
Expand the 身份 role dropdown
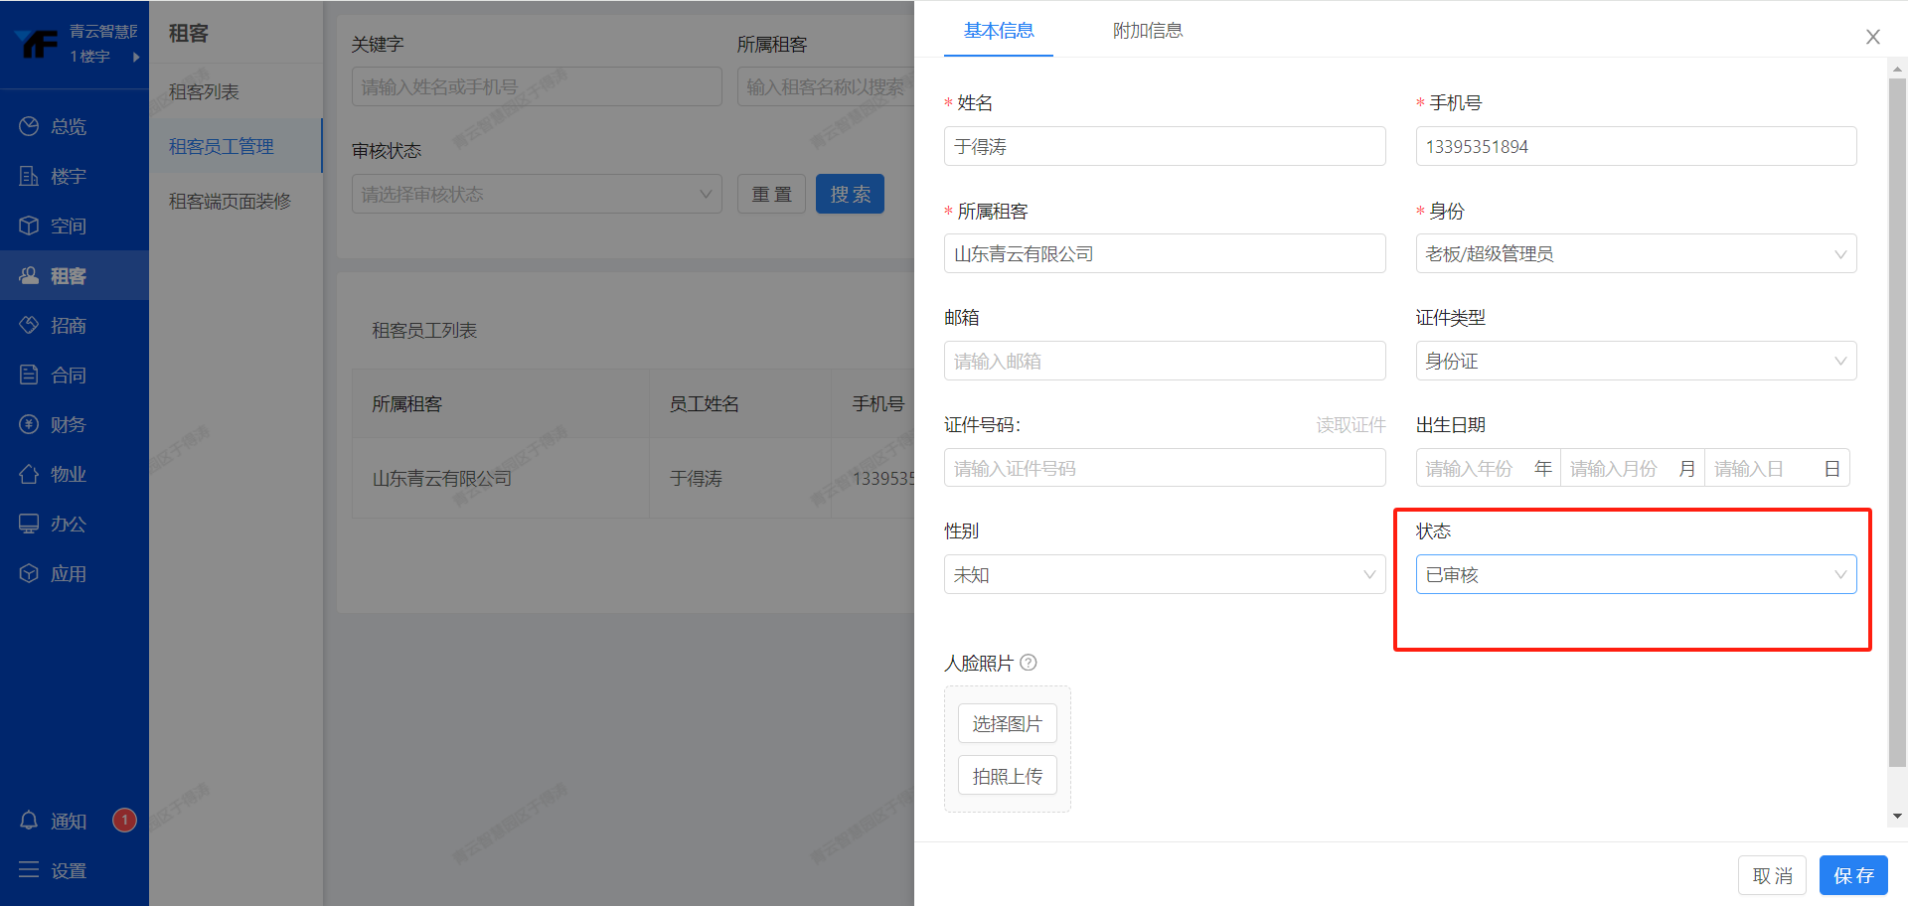click(x=1635, y=254)
